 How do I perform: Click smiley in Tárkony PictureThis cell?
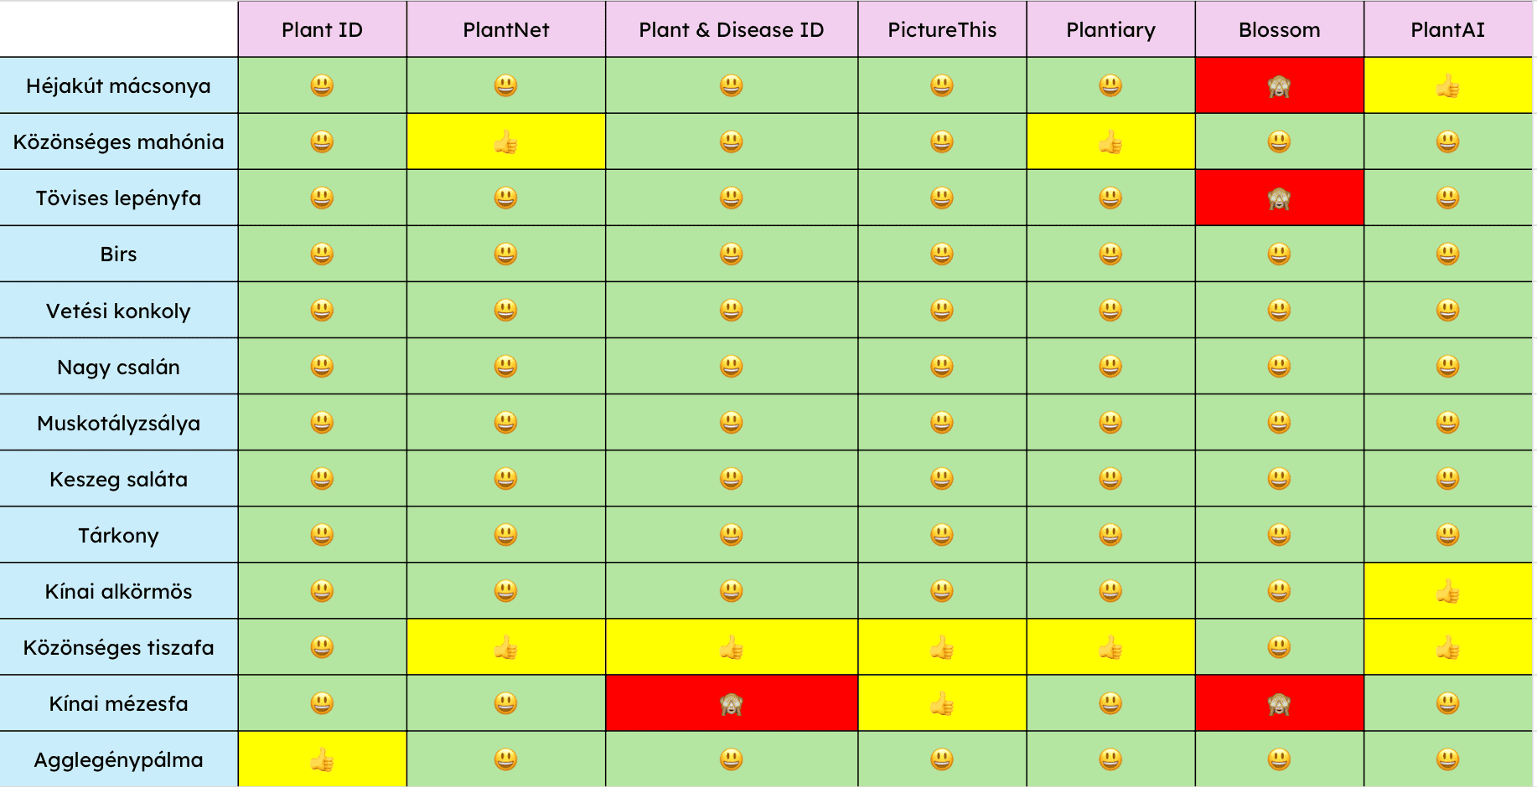coord(942,535)
